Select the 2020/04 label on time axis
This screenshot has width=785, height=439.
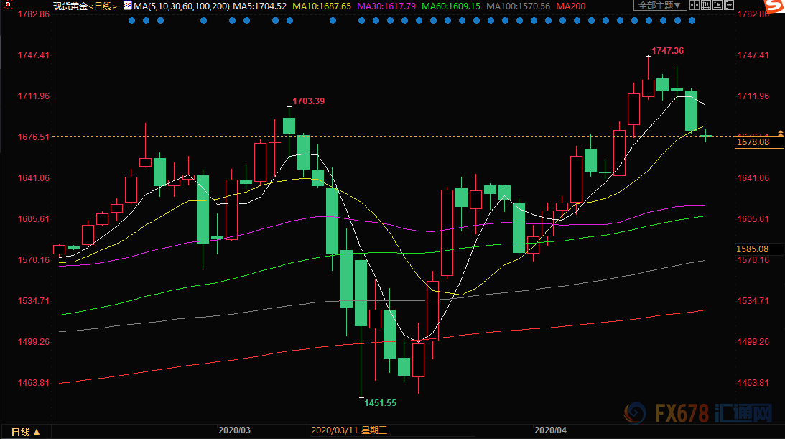551,430
